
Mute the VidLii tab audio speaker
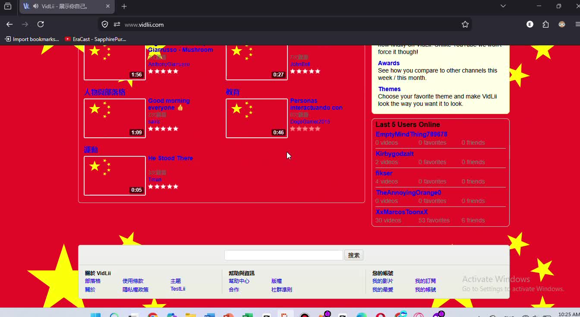click(x=35, y=6)
